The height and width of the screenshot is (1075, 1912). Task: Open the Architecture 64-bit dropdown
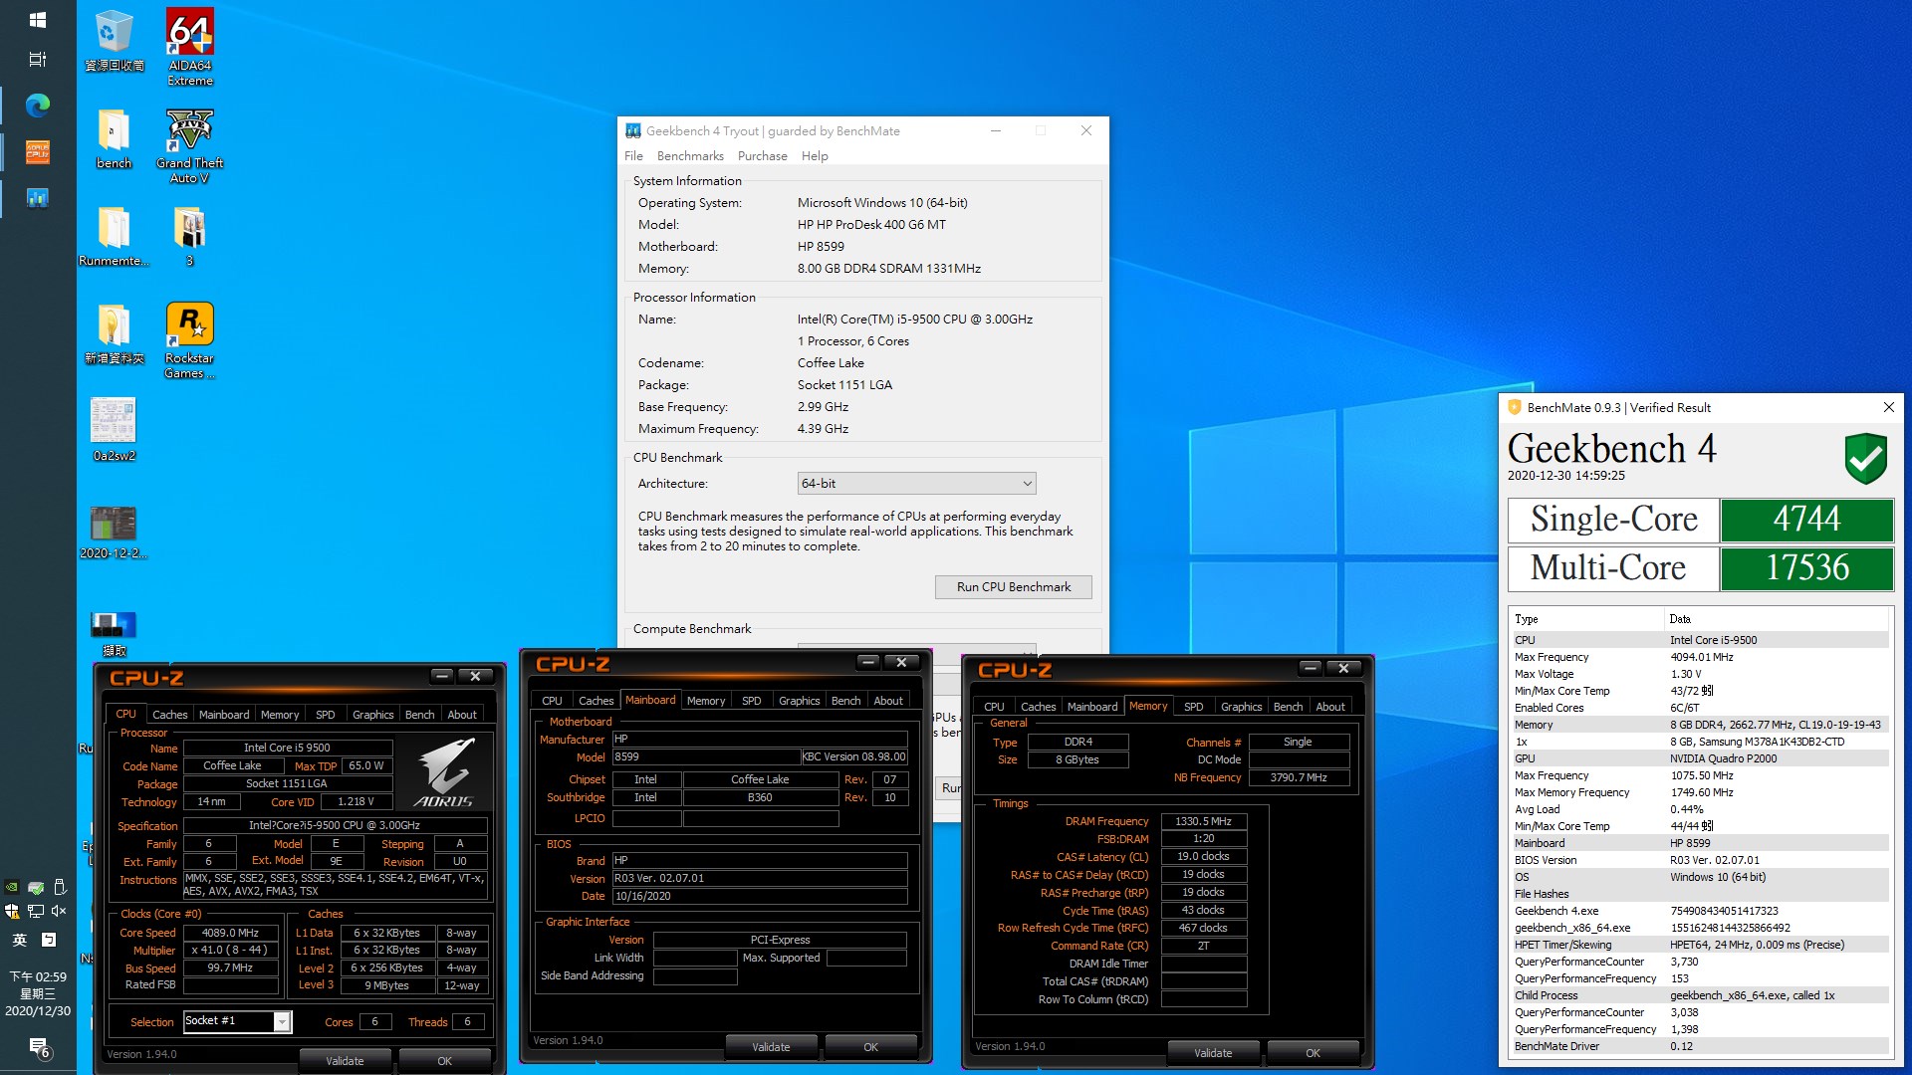click(916, 484)
